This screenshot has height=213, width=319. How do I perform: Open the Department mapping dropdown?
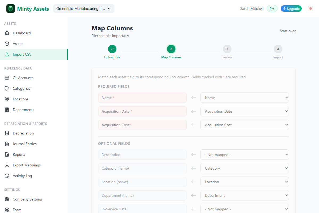coord(245,195)
